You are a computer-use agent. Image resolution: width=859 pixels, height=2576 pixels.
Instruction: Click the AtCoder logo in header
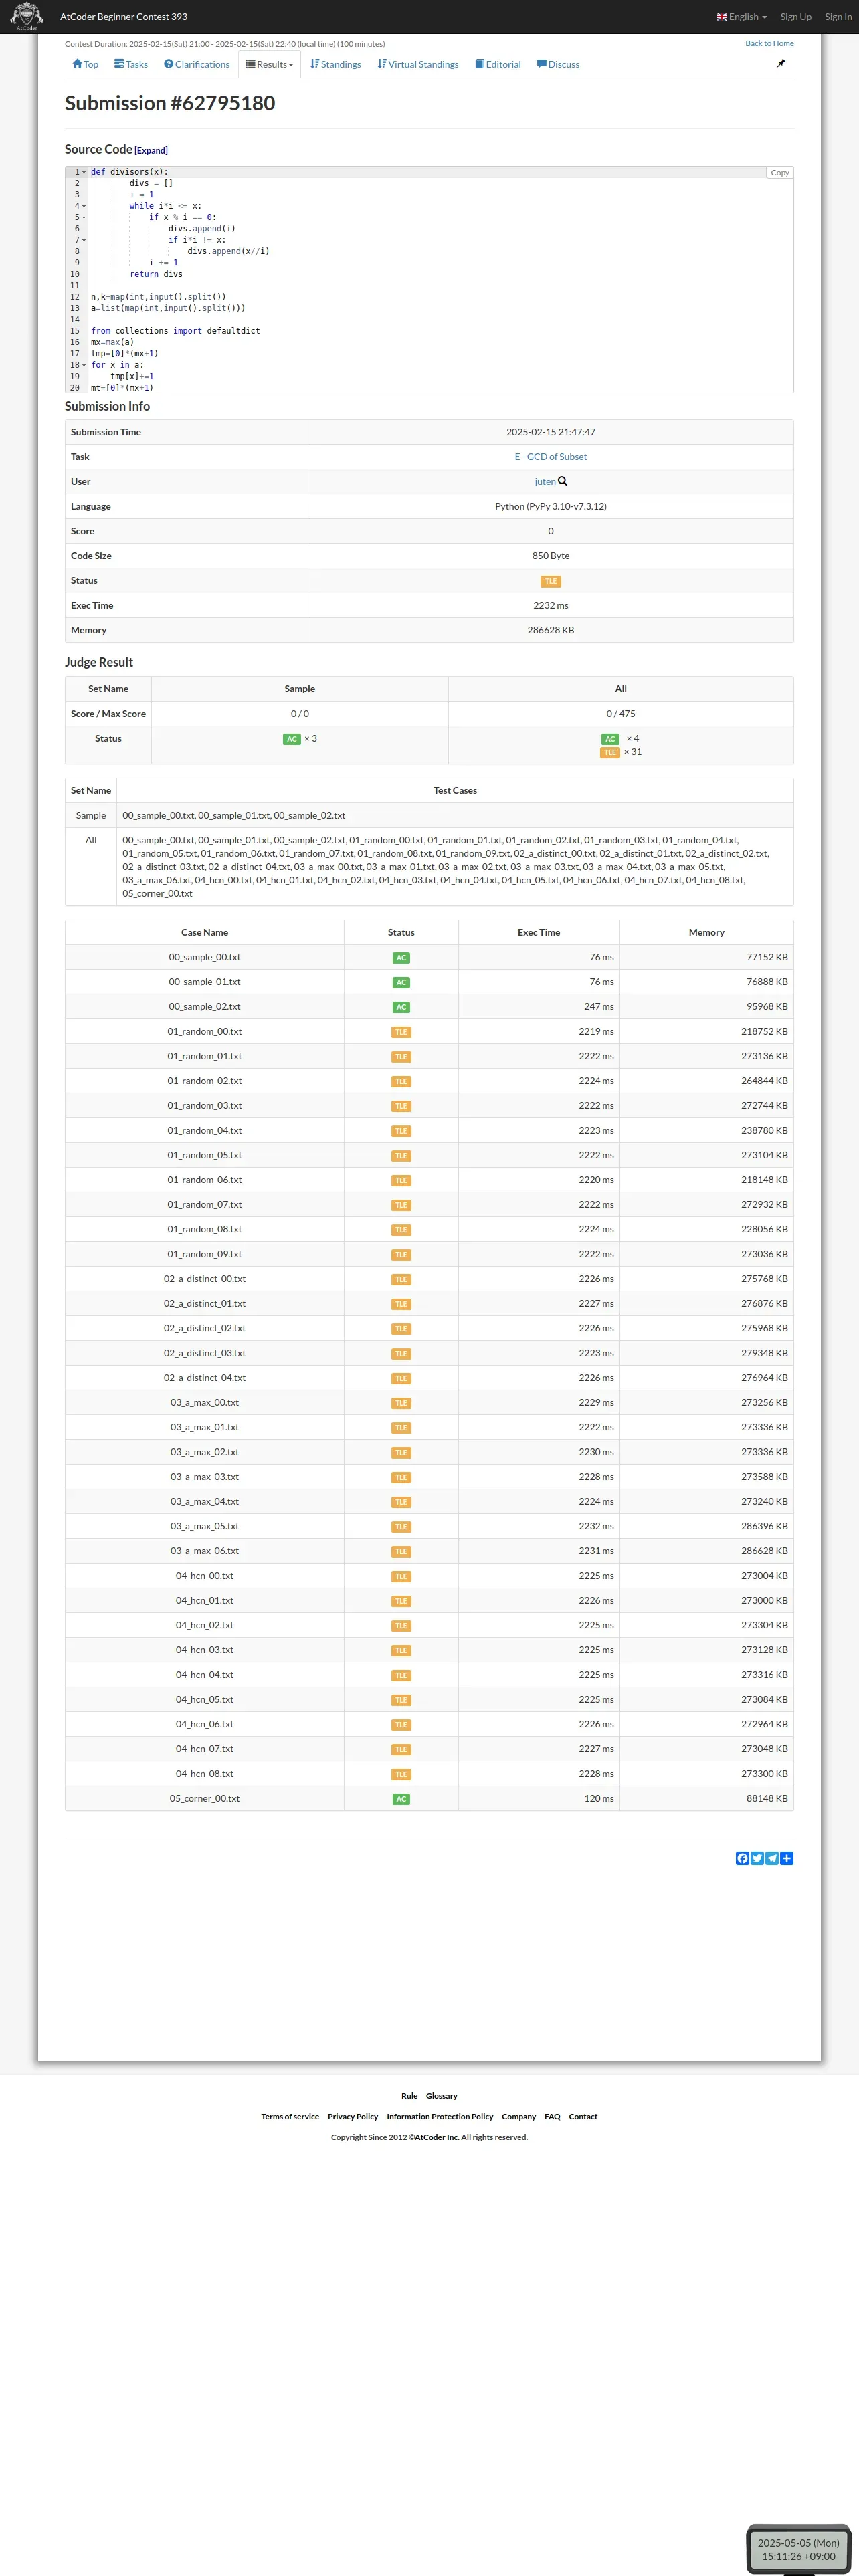[26, 16]
